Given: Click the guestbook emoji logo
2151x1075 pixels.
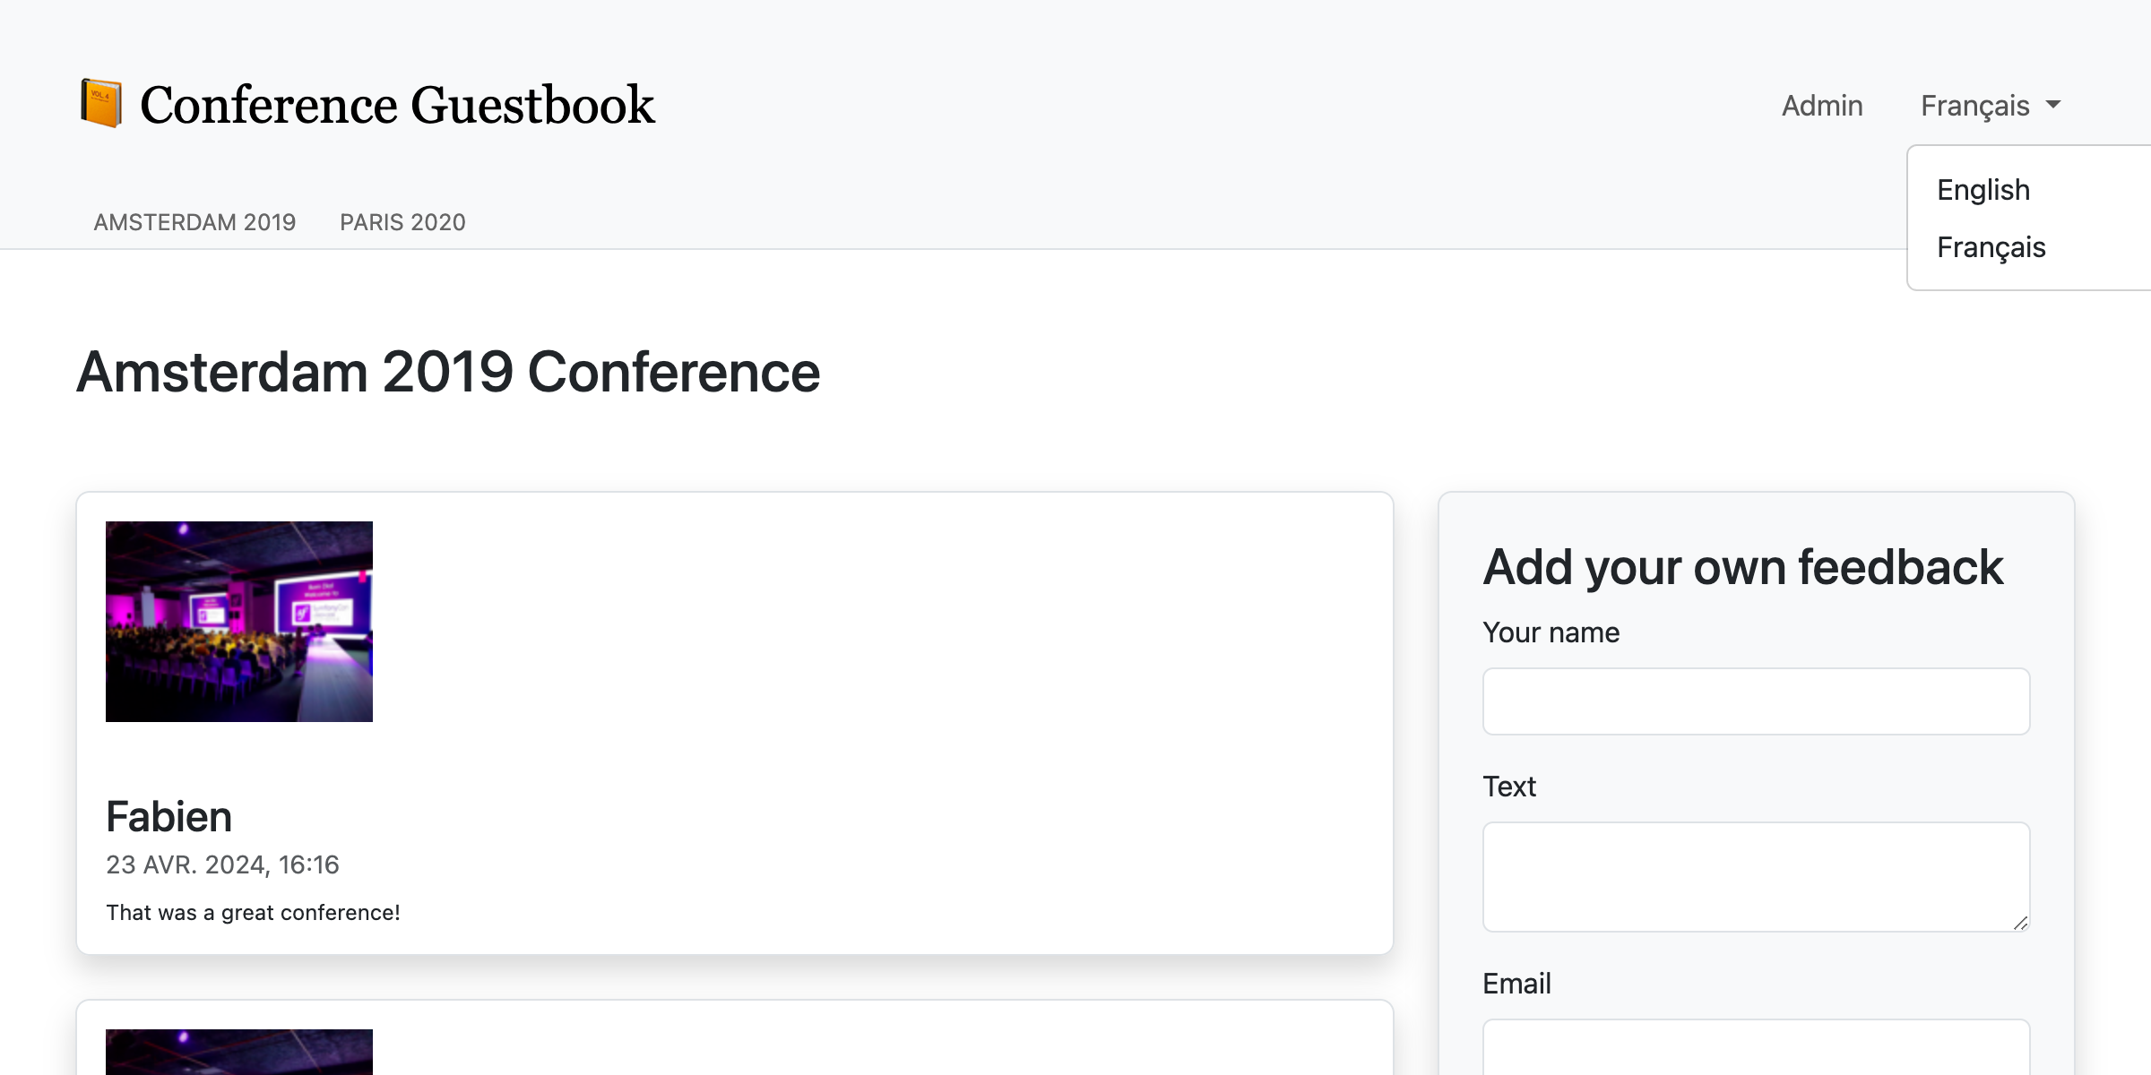Looking at the screenshot, I should [101, 103].
